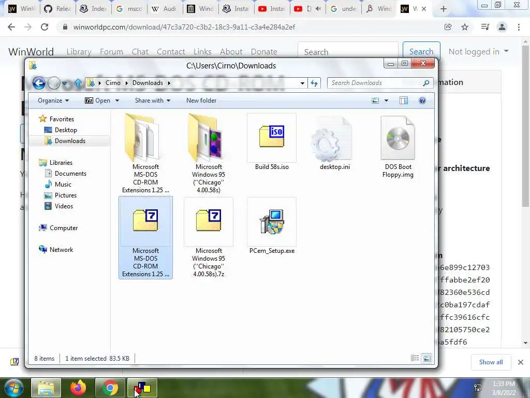Select the Build 58s.iso file
Image resolution: width=530 pixels, height=398 pixels.
(272, 142)
